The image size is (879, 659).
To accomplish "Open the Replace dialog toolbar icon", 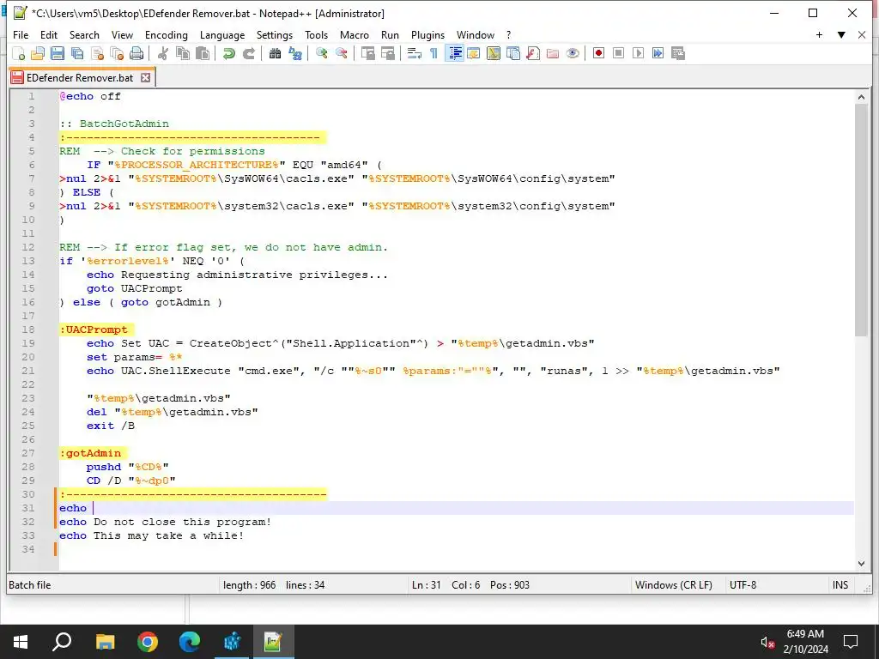I will click(x=295, y=53).
